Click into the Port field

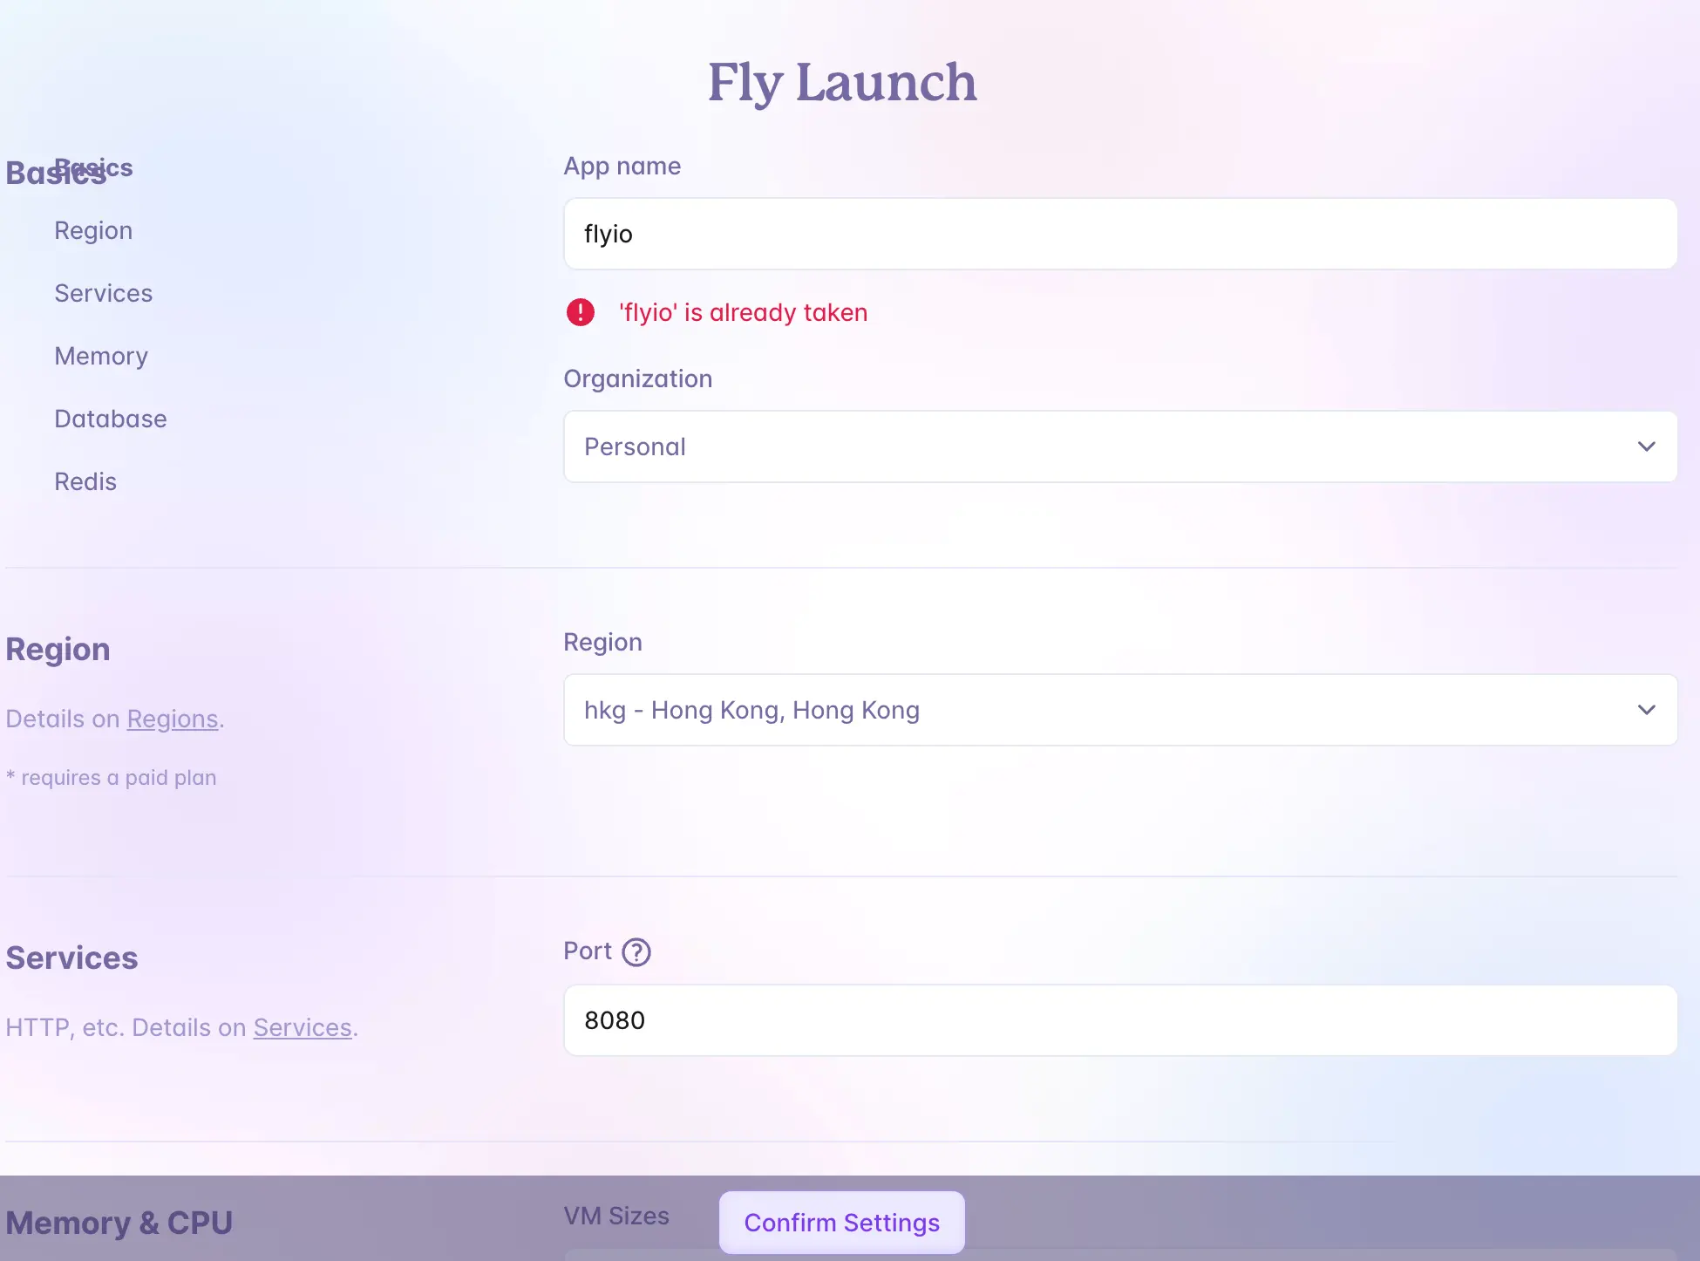click(x=1120, y=1020)
